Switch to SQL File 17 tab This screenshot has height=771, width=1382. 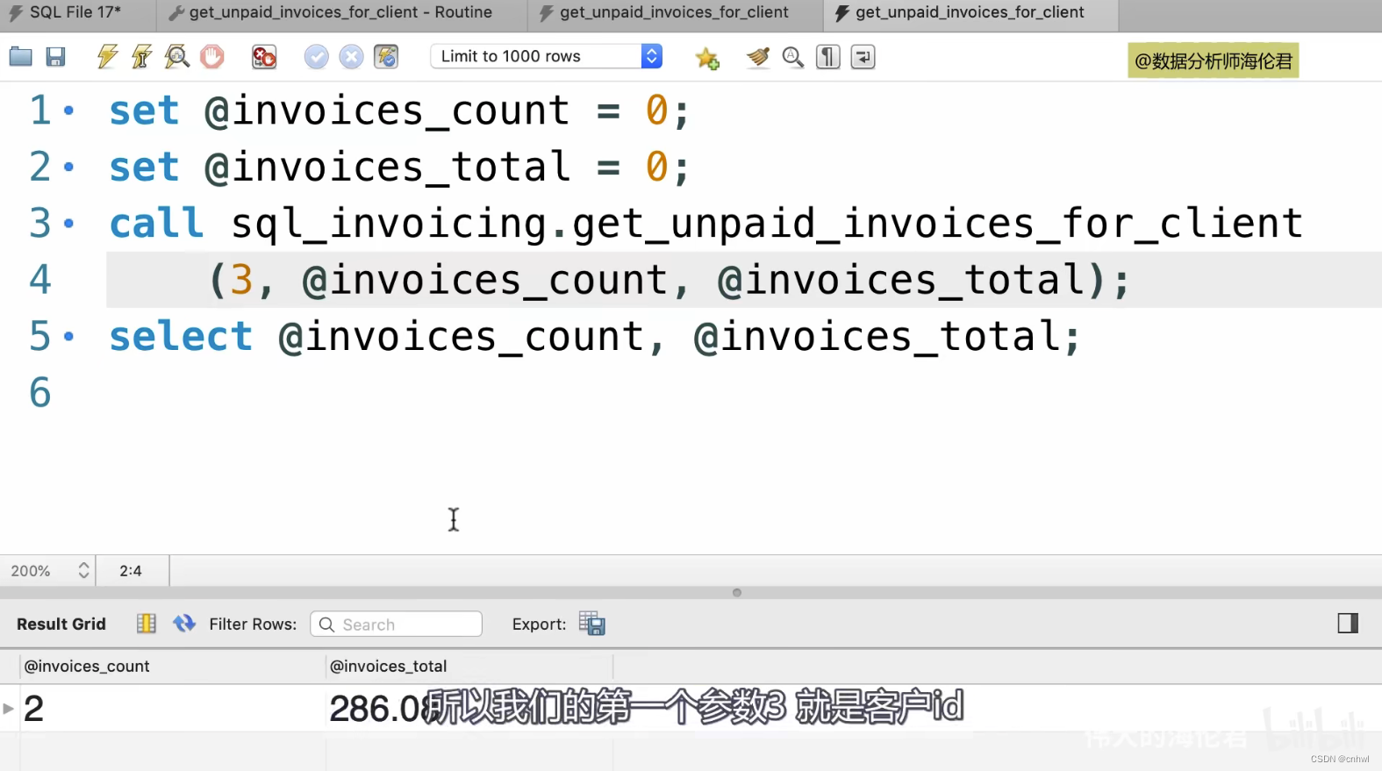click(x=77, y=13)
